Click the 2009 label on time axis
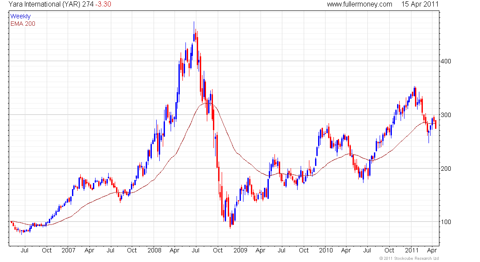480x262 pixels. pos(240,250)
